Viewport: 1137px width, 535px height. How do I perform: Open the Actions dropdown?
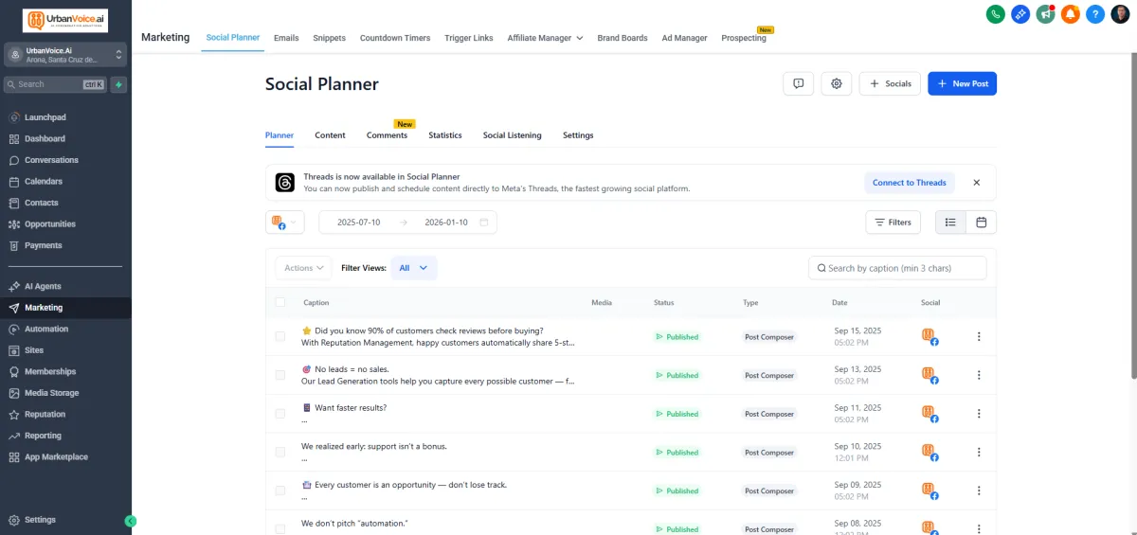point(304,268)
